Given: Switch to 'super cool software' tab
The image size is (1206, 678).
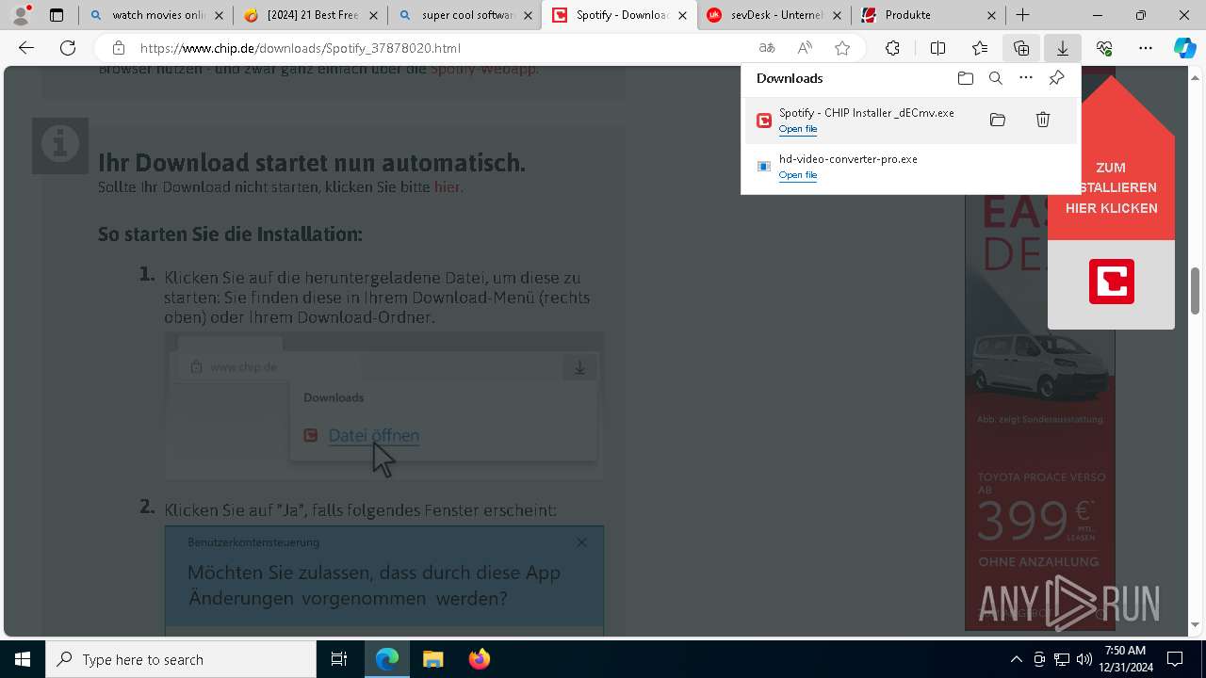Looking at the screenshot, I should pos(464,15).
